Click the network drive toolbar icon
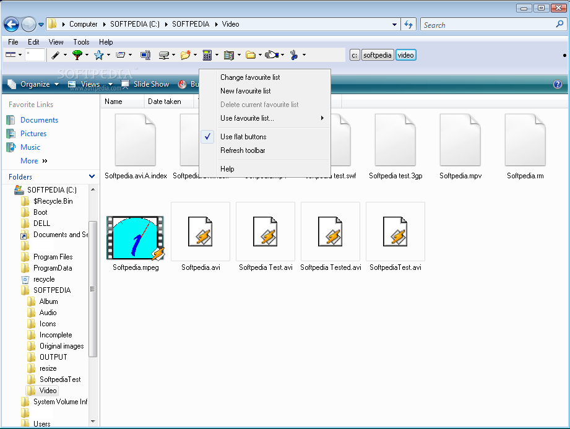Image resolution: width=570 pixels, height=429 pixels. (x=164, y=55)
